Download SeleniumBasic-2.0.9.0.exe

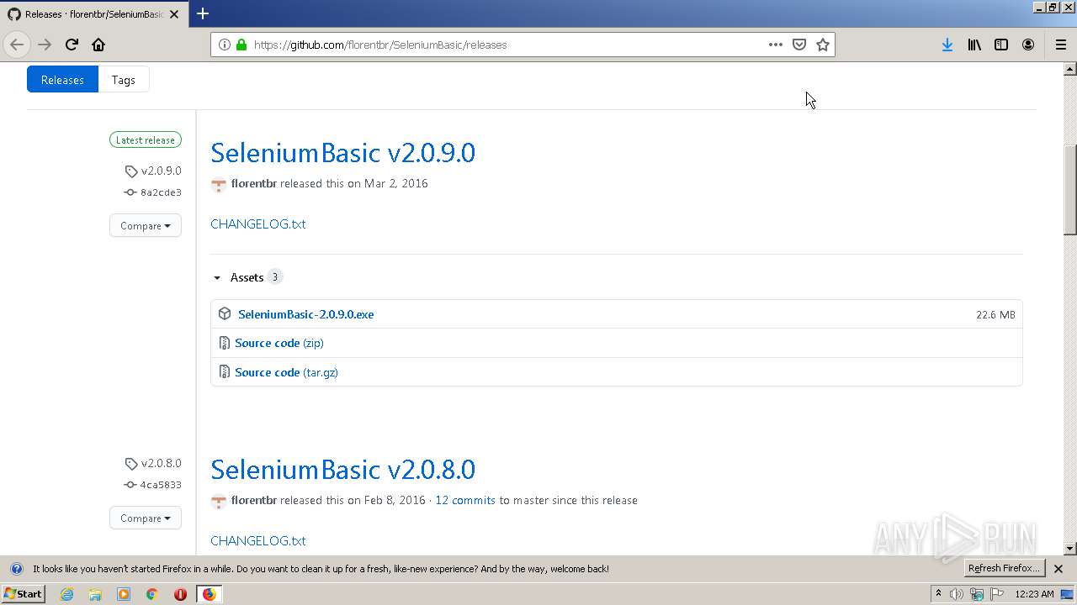tap(305, 314)
